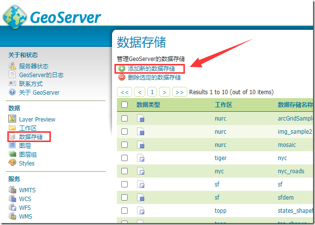The image size is (315, 225).
Task: Go to first page with << button
Action: [124, 92]
